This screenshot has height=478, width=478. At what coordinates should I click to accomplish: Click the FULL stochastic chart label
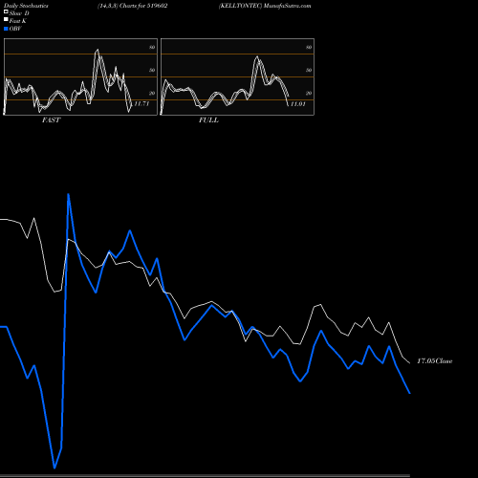(208, 120)
